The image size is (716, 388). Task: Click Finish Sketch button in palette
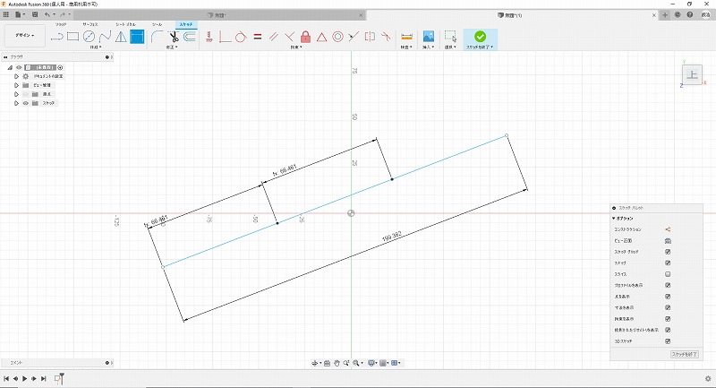(x=684, y=355)
